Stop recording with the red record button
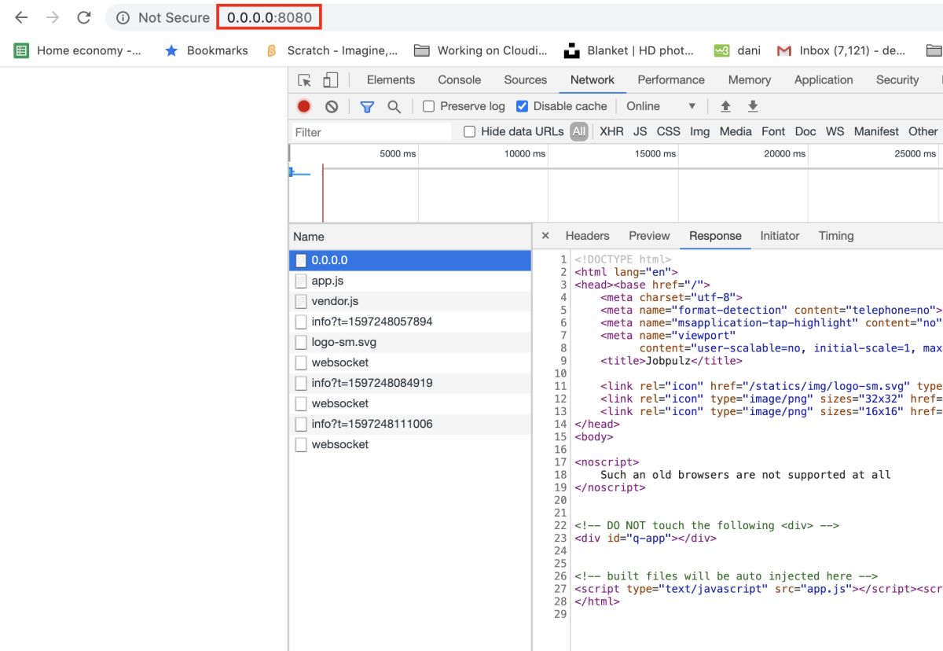 tap(304, 106)
